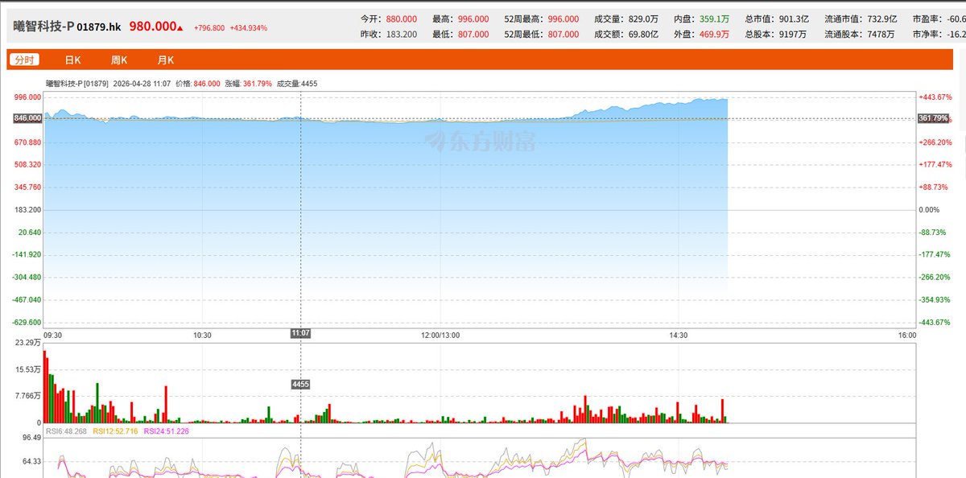Select the +88.73% percent axis label
Image resolution: width=966 pixels, height=478 pixels.
(934, 187)
